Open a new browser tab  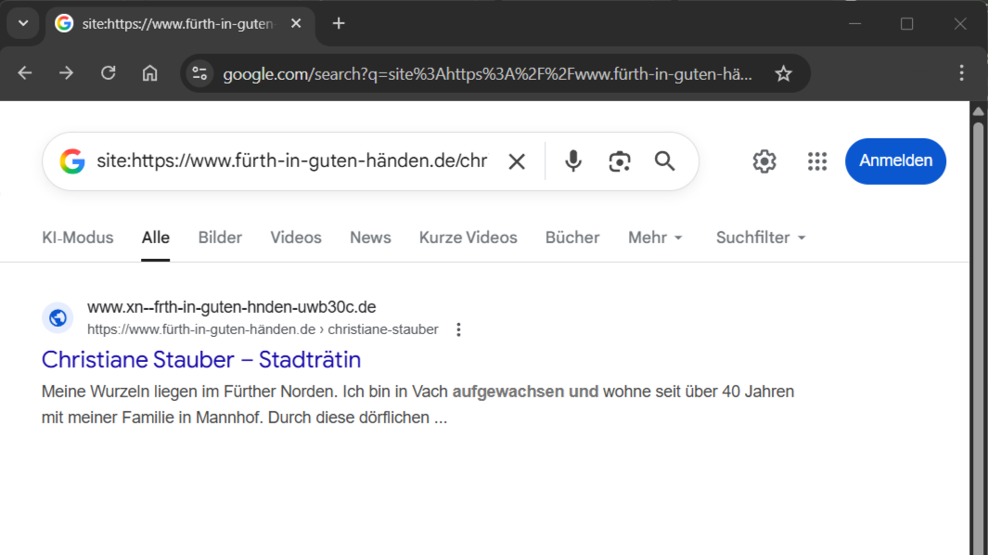pyautogui.click(x=339, y=24)
